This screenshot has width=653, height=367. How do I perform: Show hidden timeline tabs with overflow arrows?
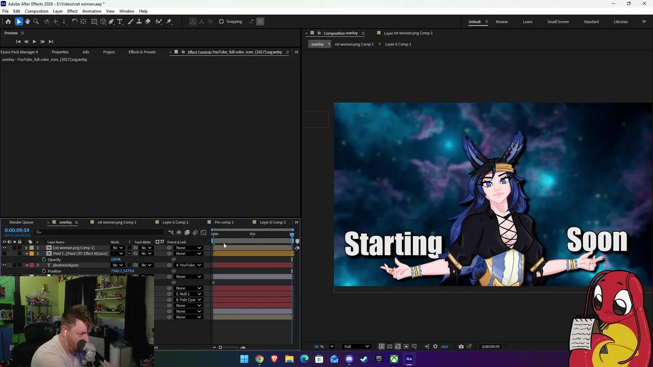coord(296,222)
